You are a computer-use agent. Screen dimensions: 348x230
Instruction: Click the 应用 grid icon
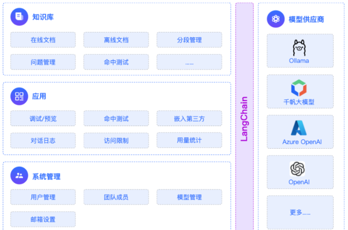click(19, 96)
